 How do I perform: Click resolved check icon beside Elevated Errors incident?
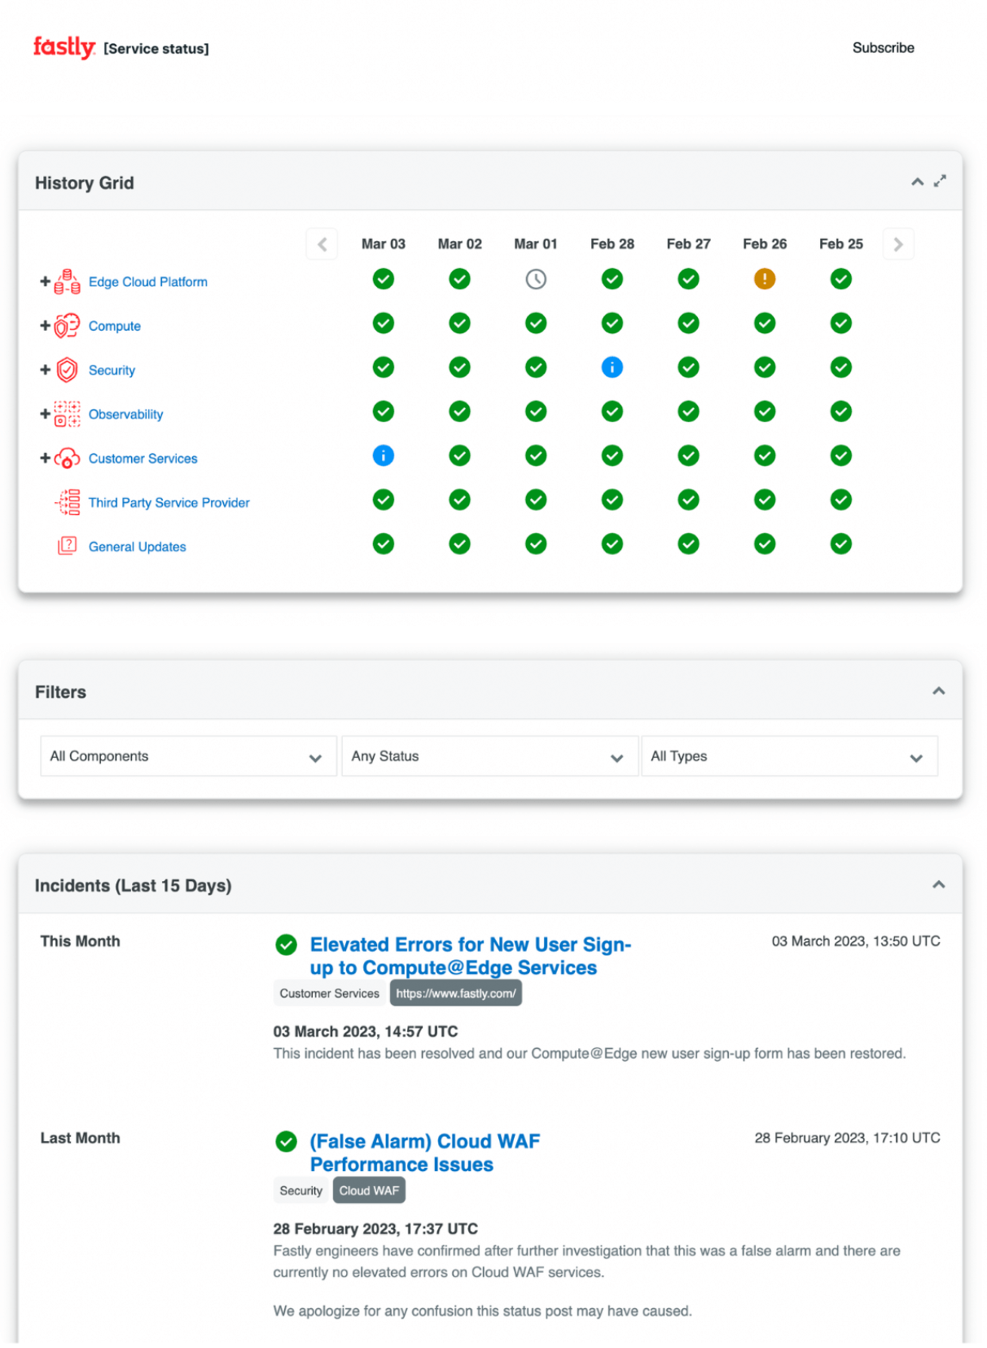(x=286, y=945)
